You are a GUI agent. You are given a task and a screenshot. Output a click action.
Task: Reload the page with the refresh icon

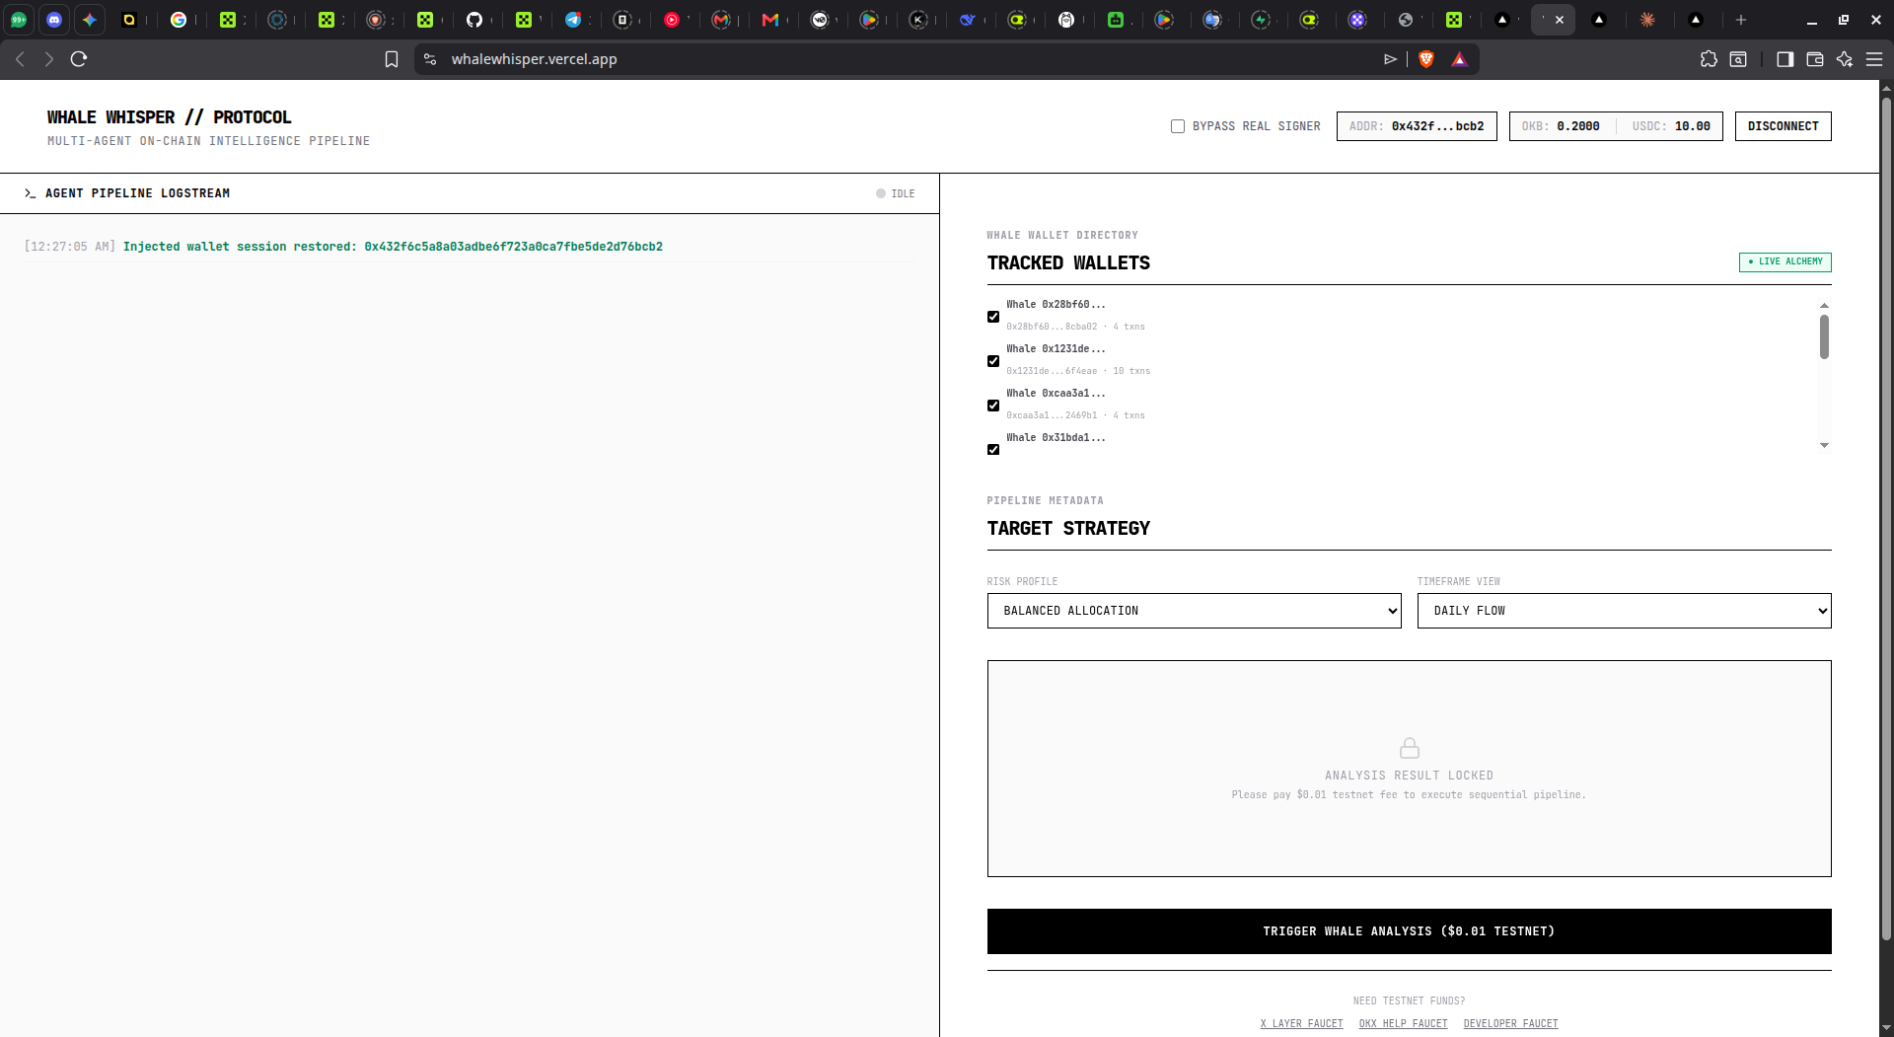79,59
